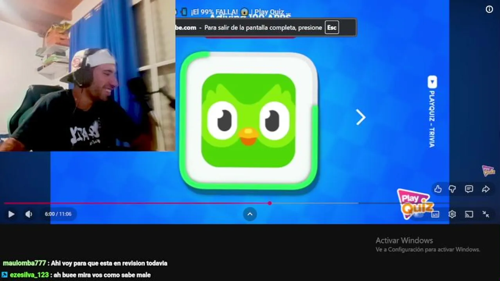This screenshot has width=500, height=281.
Task: Play the paused YouTube video
Action: tap(11, 214)
